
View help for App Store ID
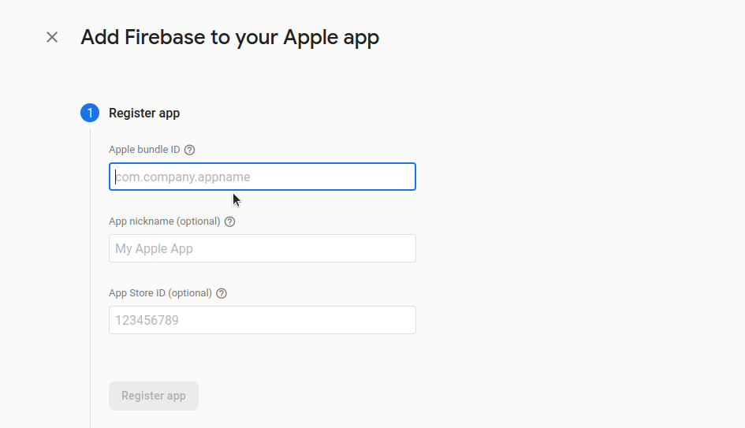(x=222, y=293)
